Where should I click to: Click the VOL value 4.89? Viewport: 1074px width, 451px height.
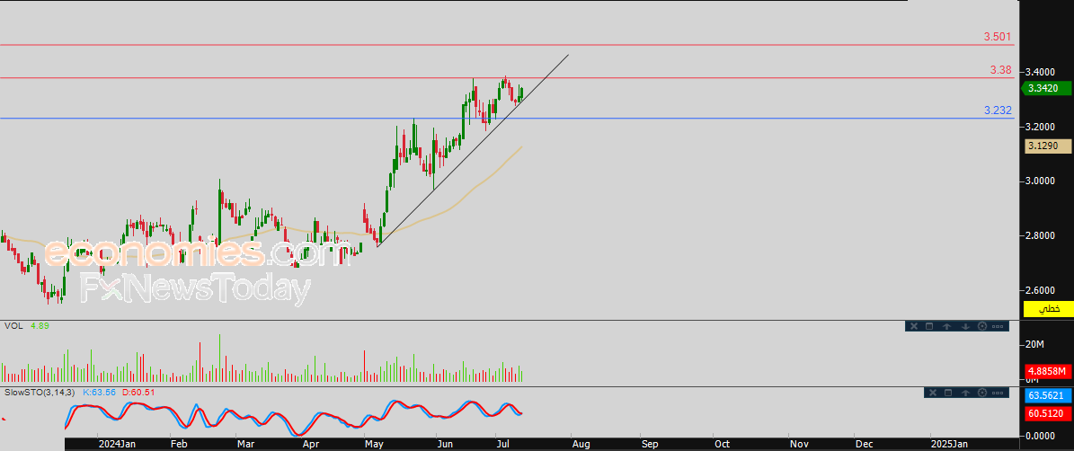pyautogui.click(x=39, y=326)
